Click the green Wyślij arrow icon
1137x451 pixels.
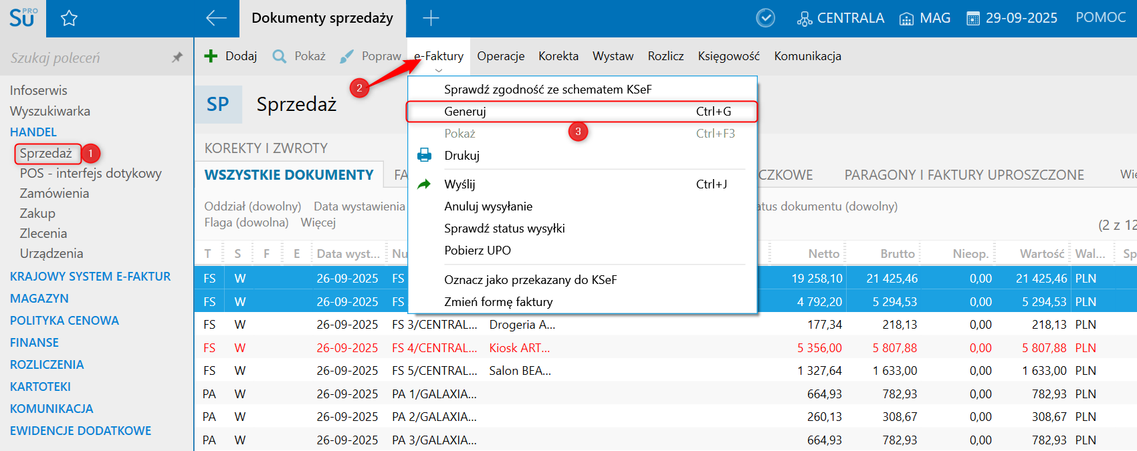424,184
